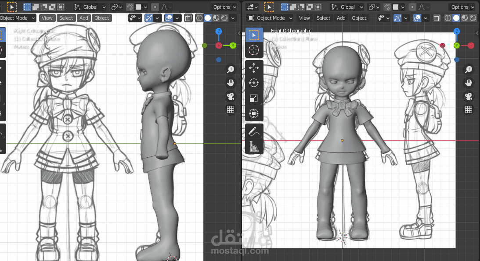Toggle overlays in the right viewport
Image resolution: width=480 pixels, height=261 pixels.
tap(417, 18)
